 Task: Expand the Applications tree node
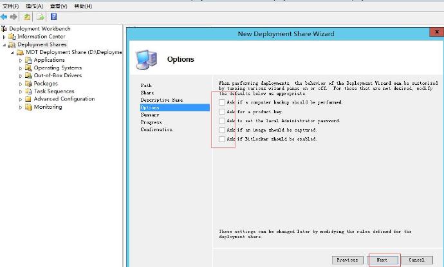[x=21, y=60]
